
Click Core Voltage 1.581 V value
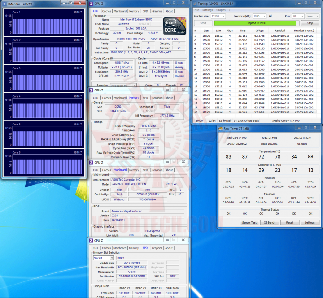[153, 33]
